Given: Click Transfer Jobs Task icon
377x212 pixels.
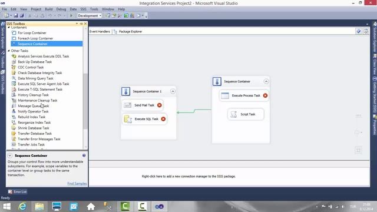Looking at the screenshot, I should pyautogui.click(x=14, y=144).
